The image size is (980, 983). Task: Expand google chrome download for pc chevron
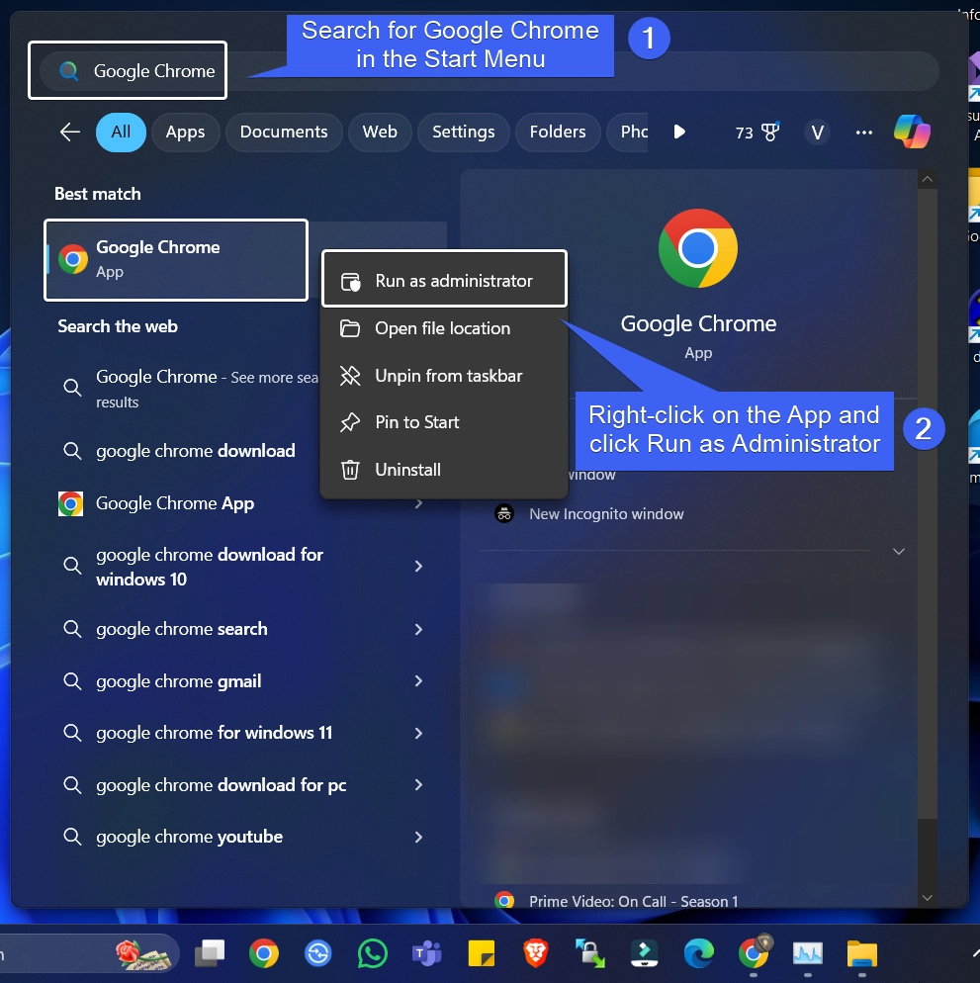[x=419, y=785]
